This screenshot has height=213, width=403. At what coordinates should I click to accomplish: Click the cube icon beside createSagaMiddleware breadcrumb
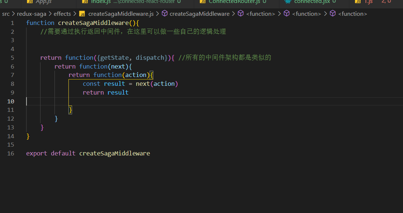[165, 13]
